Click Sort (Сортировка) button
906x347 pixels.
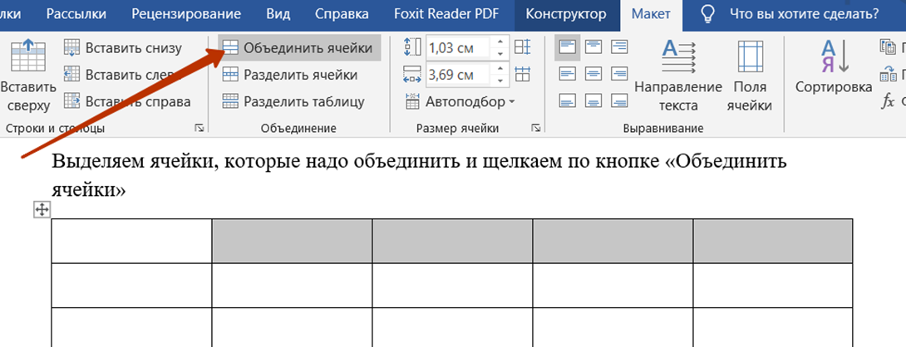[834, 67]
